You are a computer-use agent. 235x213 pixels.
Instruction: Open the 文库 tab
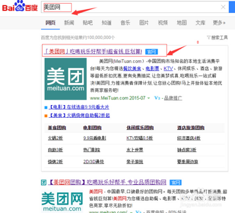pos(200,22)
